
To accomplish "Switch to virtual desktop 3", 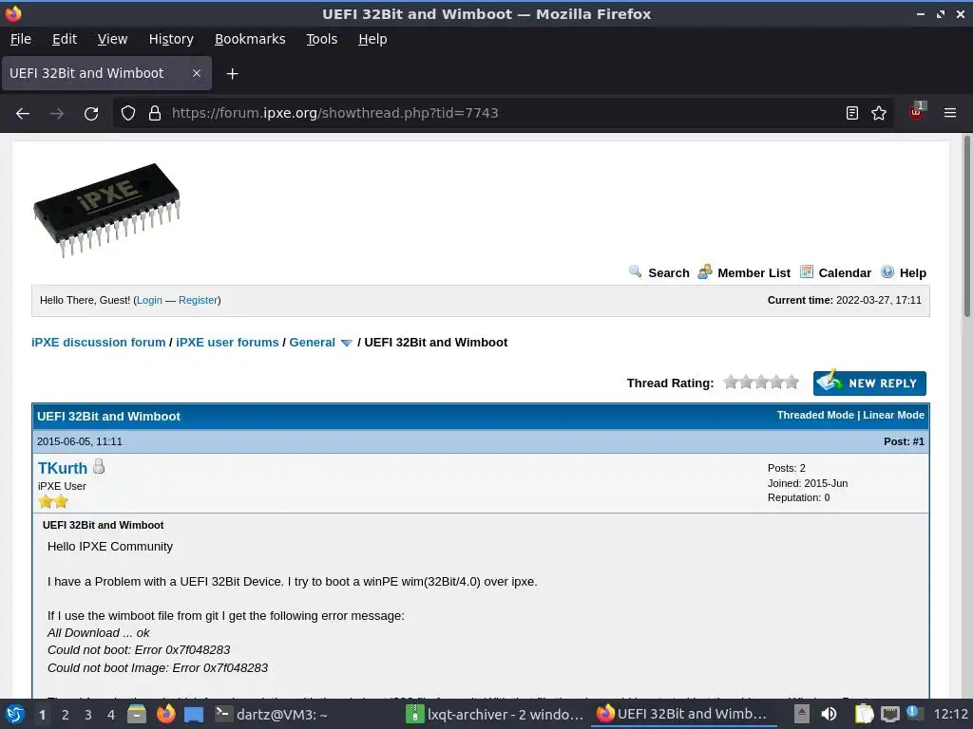I will (88, 714).
